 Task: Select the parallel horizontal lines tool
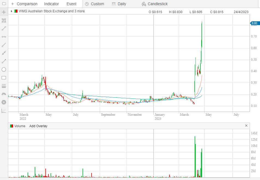tap(4, 86)
